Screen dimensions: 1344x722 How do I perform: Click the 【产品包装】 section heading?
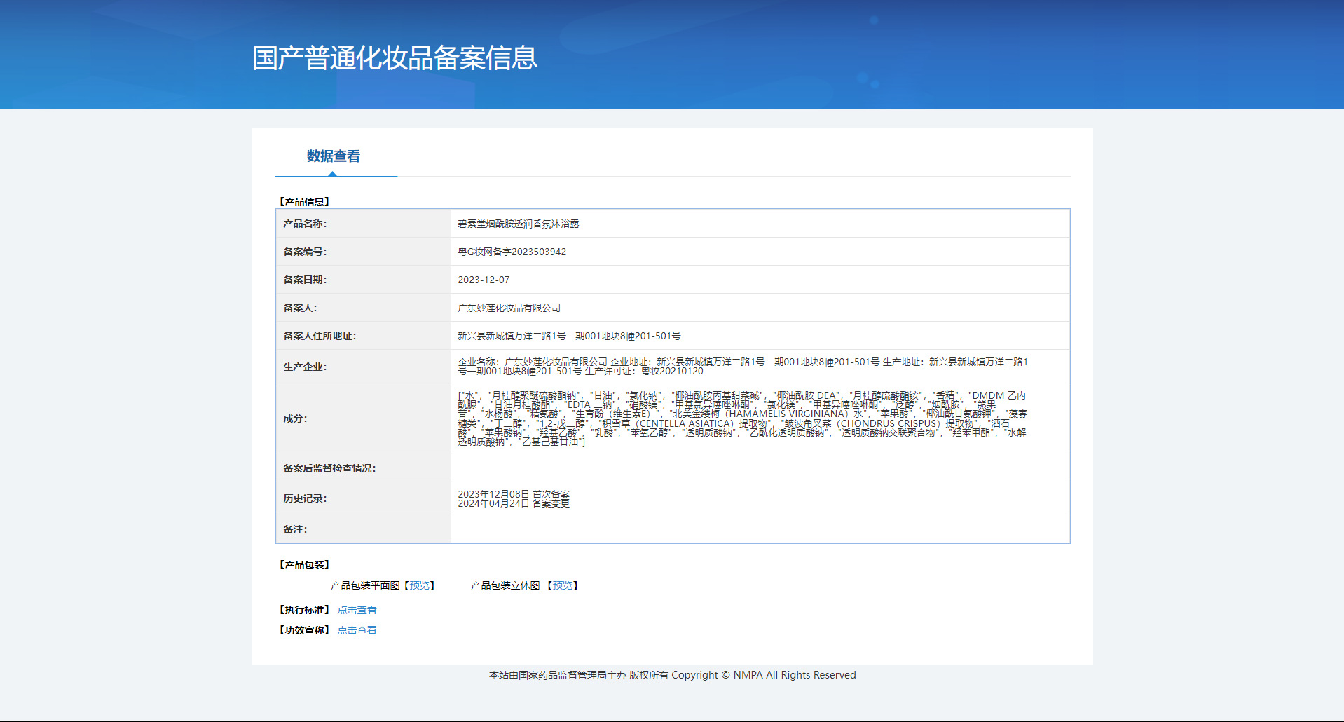(304, 565)
